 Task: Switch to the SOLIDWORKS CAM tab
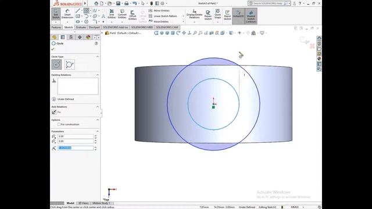pos(167,27)
